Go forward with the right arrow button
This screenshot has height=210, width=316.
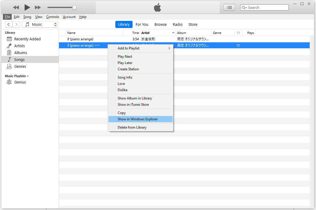point(16,24)
